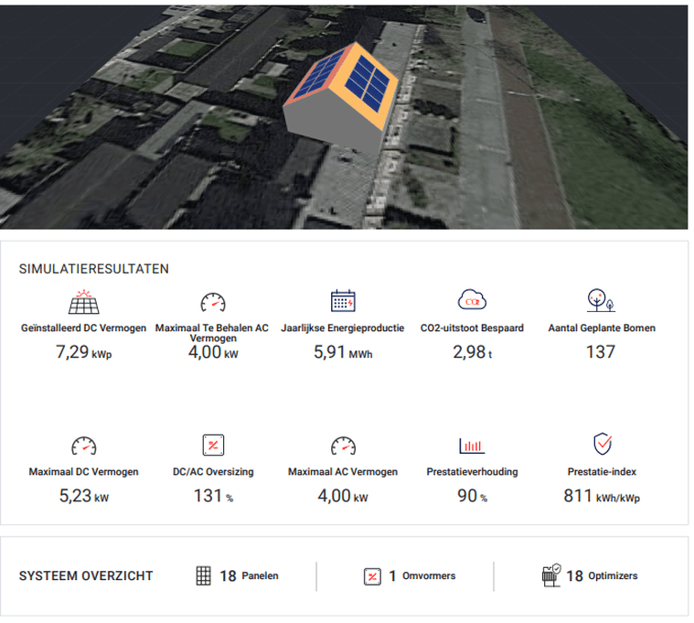This screenshot has height=623, width=694.
Task: Click the gauge icon above Maximaal DC Vermogen
Action: tap(83, 446)
